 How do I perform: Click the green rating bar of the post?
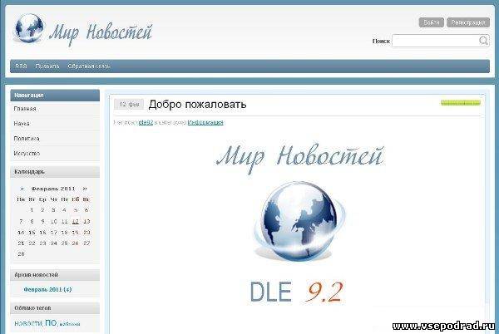[x=461, y=103]
